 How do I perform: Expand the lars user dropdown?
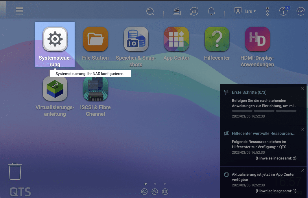[x=250, y=11]
